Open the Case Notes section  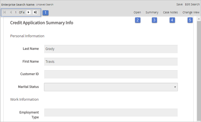click(x=170, y=13)
